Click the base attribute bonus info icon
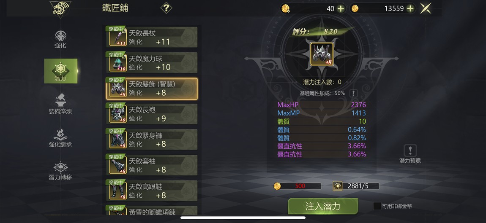The width and height of the screenshot is (486, 223). click(x=353, y=94)
